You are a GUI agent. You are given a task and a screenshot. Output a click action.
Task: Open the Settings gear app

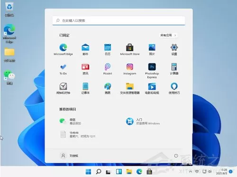coord(174,49)
